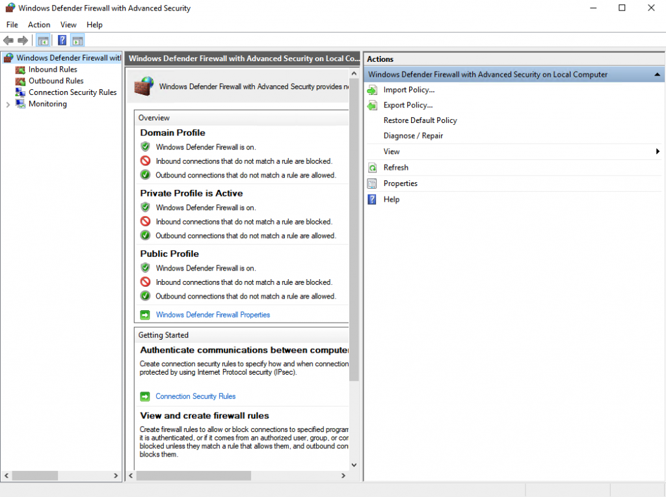Select Inbound Rules in the tree
Image resolution: width=666 pixels, height=497 pixels.
[x=53, y=70]
